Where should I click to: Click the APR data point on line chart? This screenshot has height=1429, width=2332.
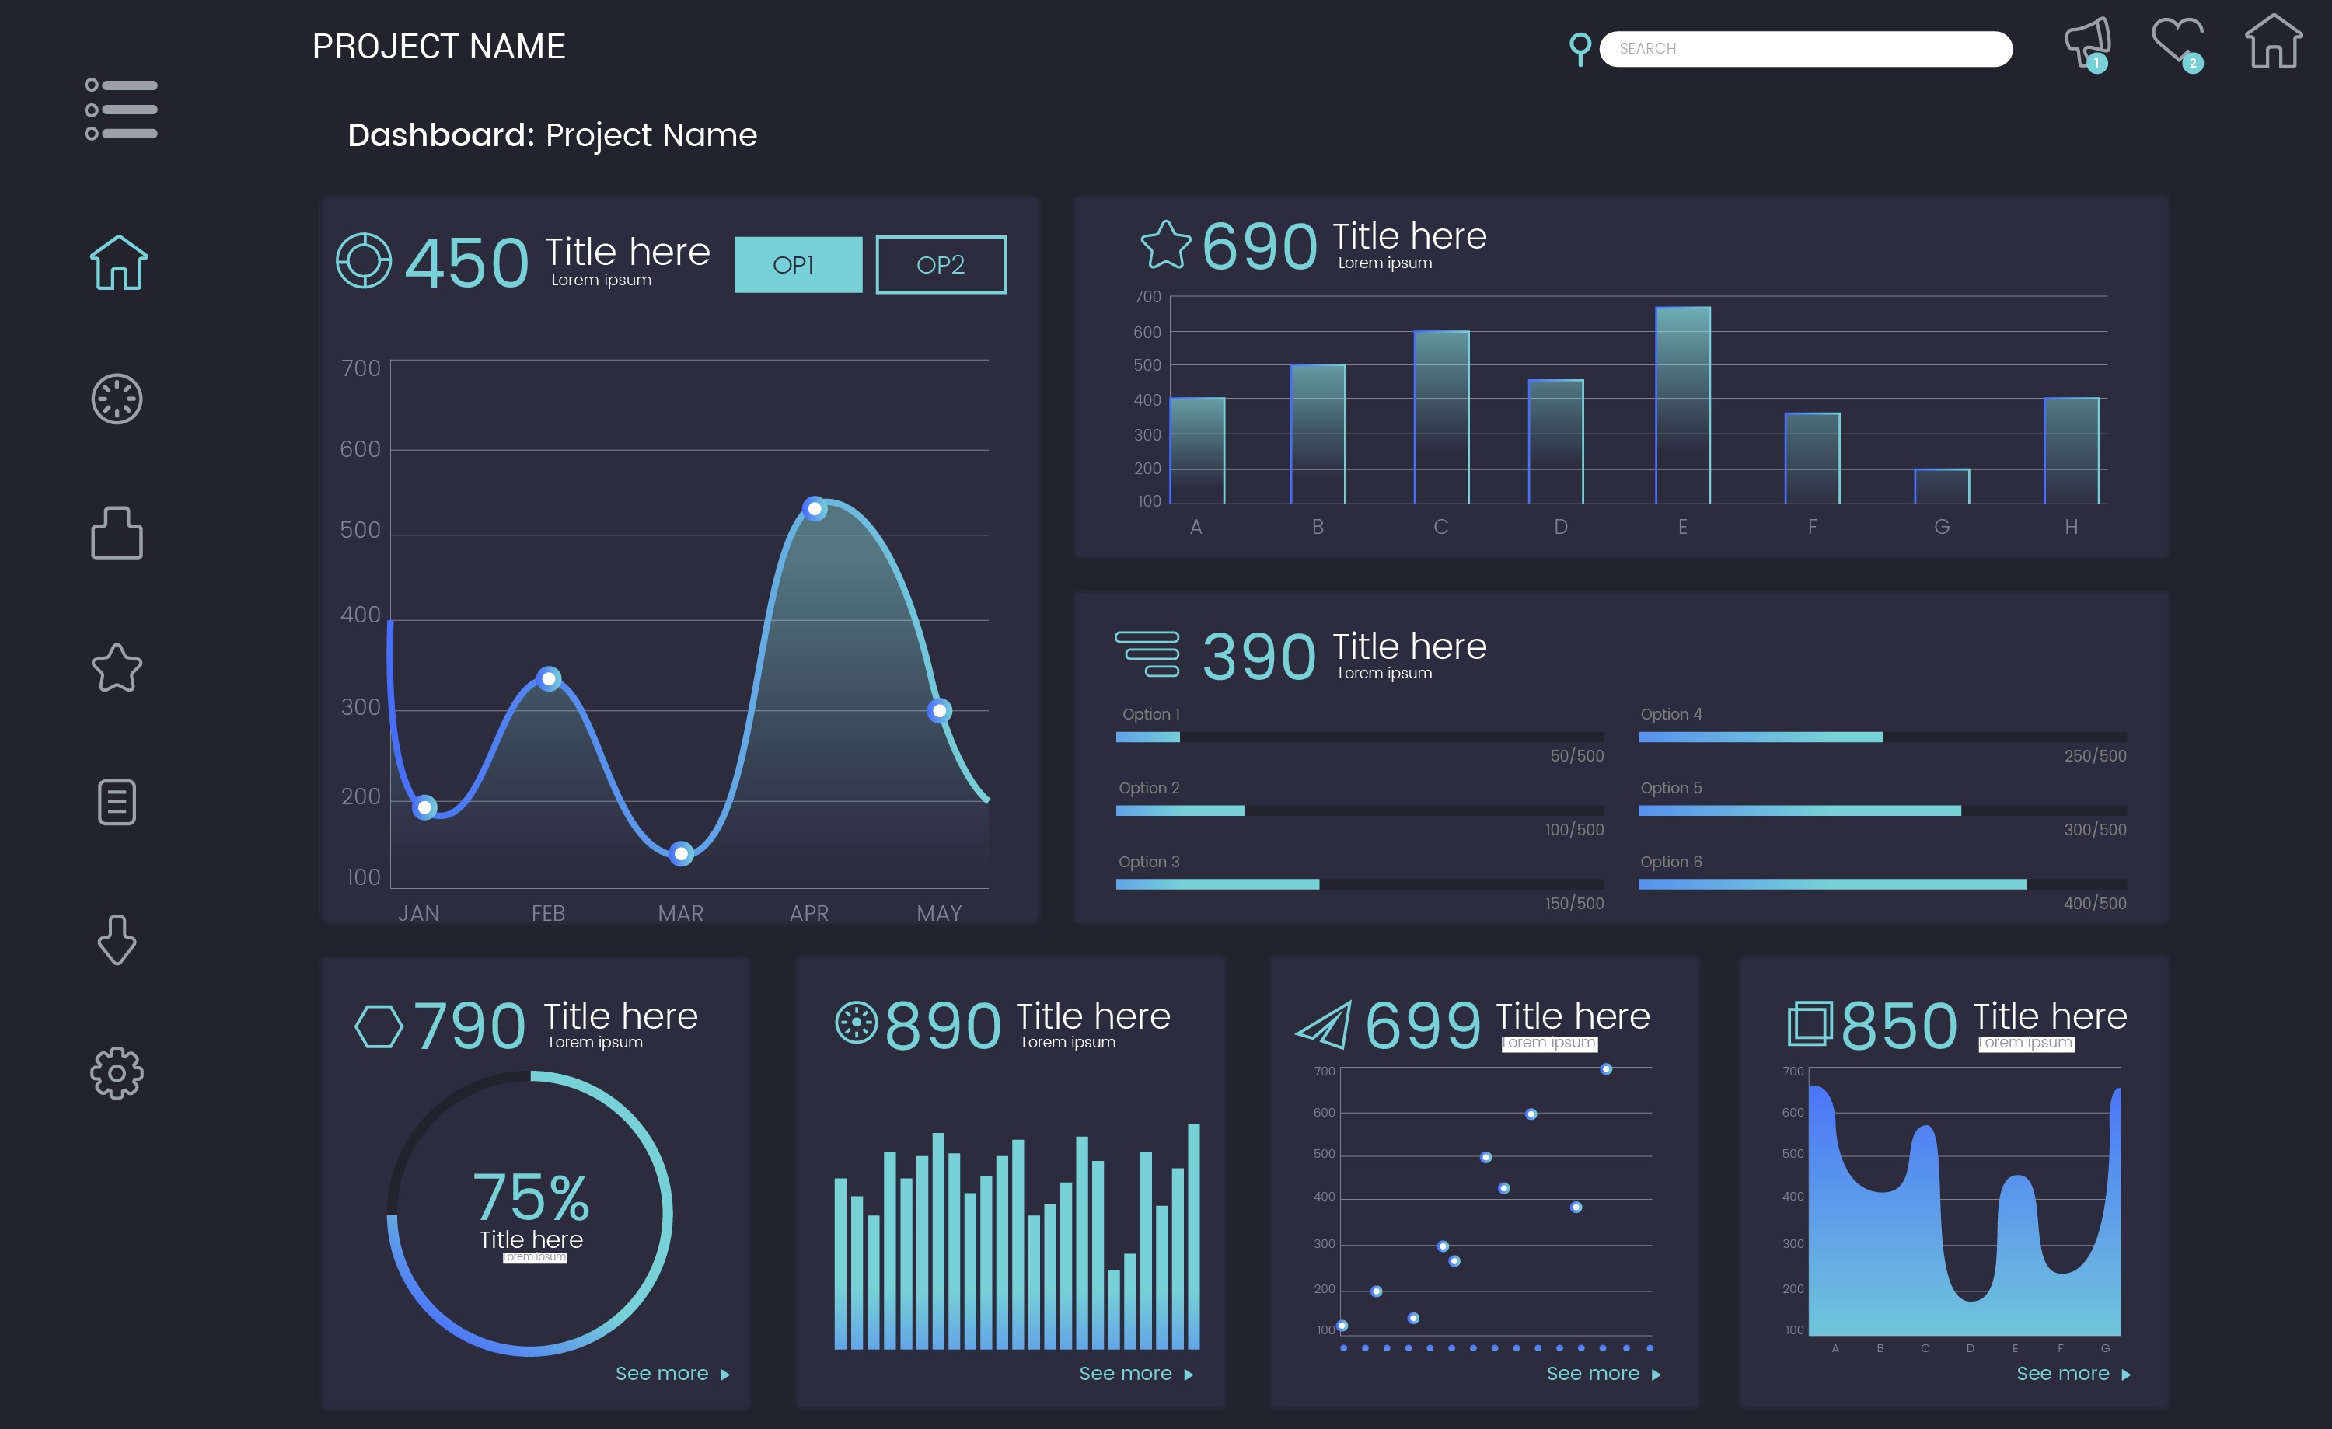814,509
